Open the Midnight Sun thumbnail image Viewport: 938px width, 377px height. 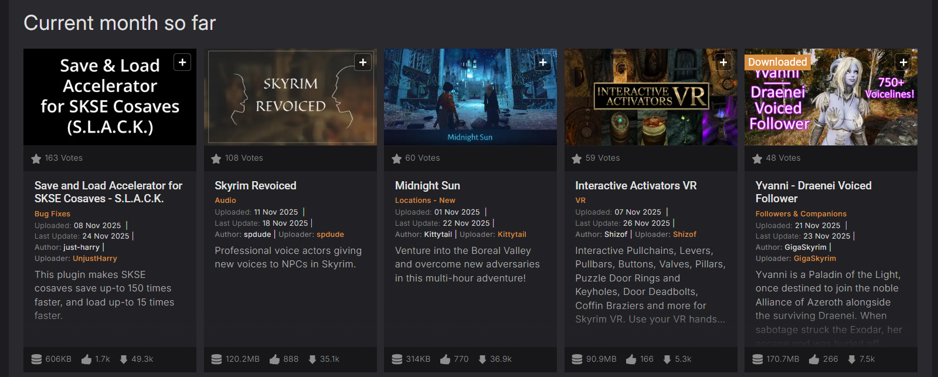click(x=470, y=97)
